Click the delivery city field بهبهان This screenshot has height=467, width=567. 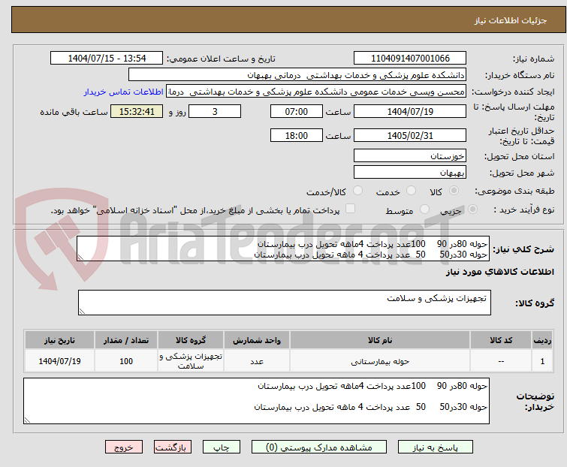[410, 173]
